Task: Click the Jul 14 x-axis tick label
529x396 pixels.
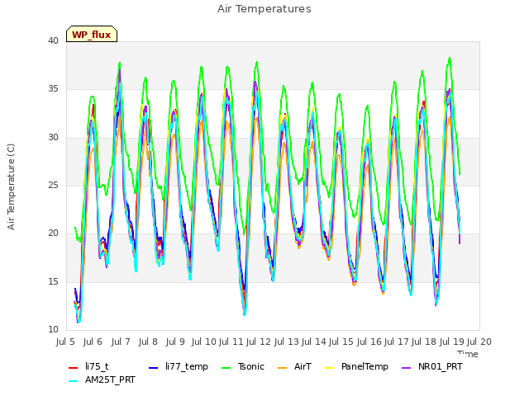Action: point(314,342)
